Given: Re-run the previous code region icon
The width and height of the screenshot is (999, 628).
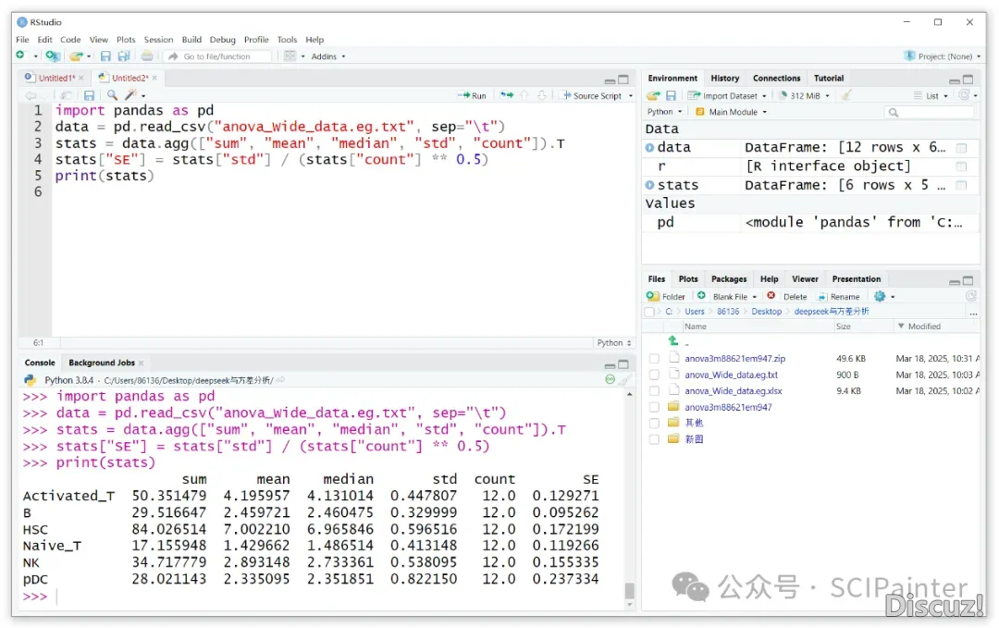Looking at the screenshot, I should [507, 95].
